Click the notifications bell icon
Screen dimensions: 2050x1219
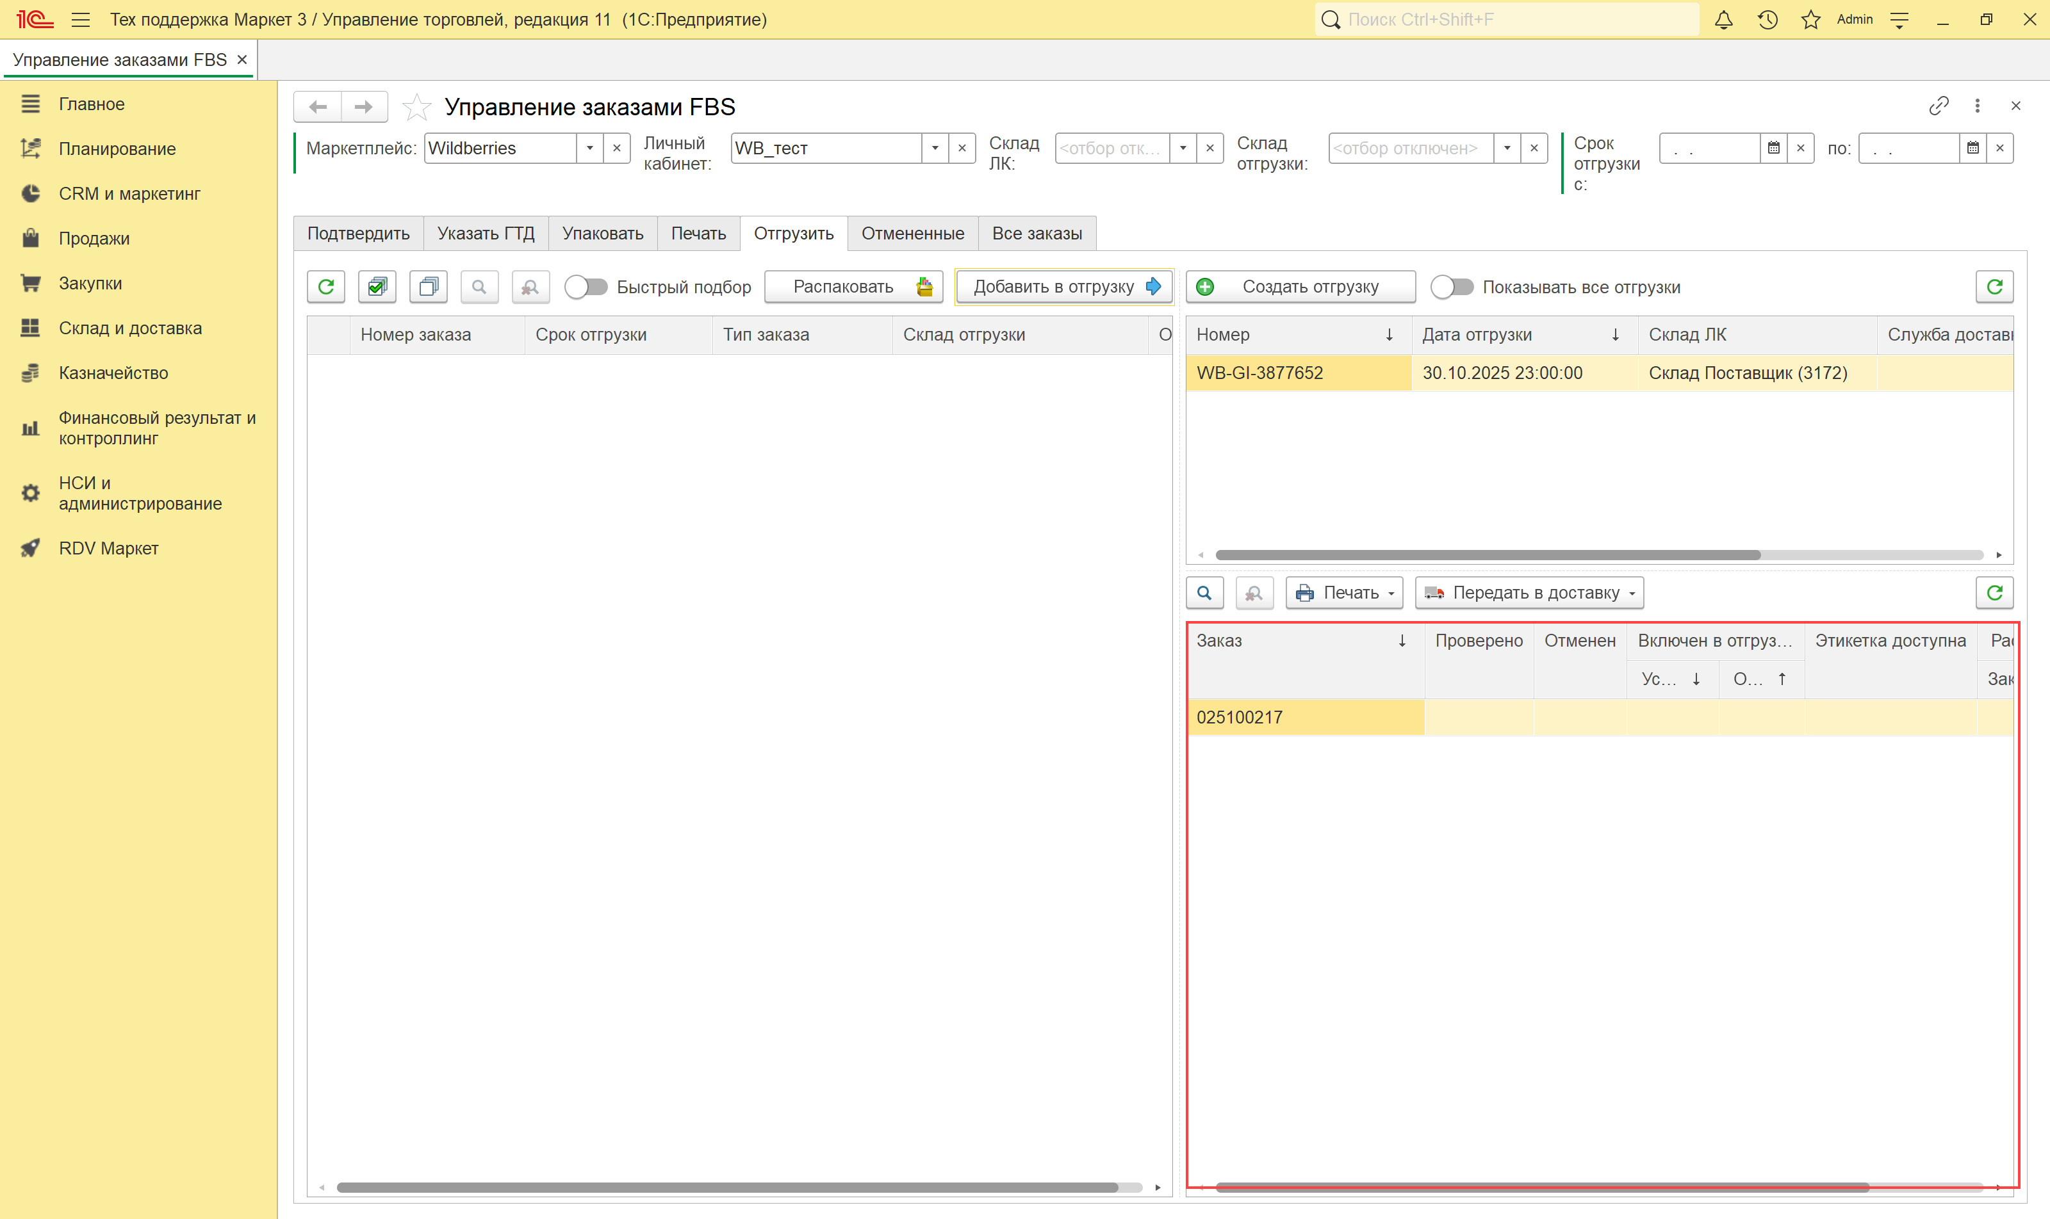pos(1724,20)
